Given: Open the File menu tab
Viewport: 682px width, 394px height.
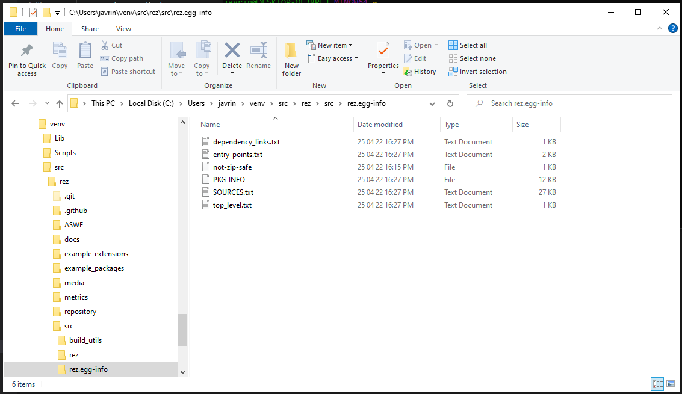Looking at the screenshot, I should [x=20, y=29].
